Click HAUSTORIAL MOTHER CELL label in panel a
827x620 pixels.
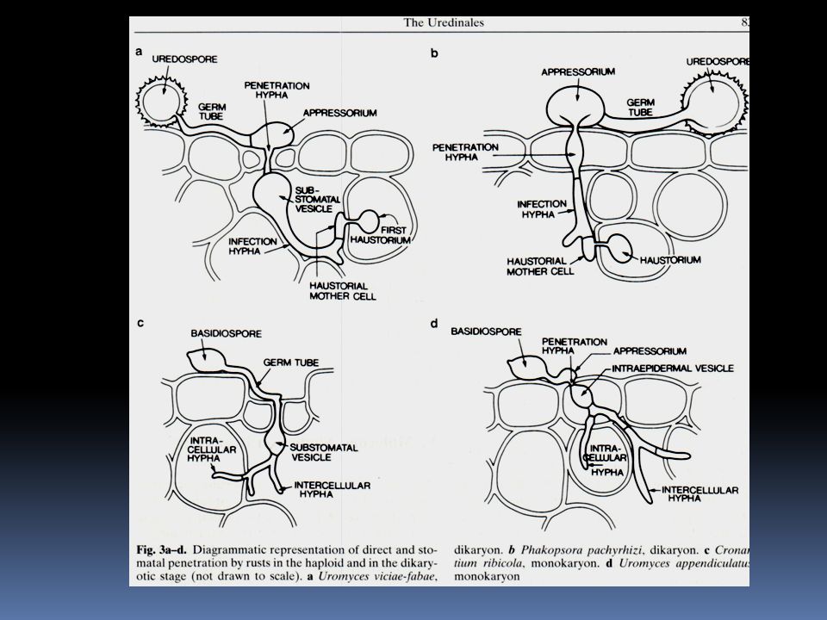pyautogui.click(x=342, y=291)
